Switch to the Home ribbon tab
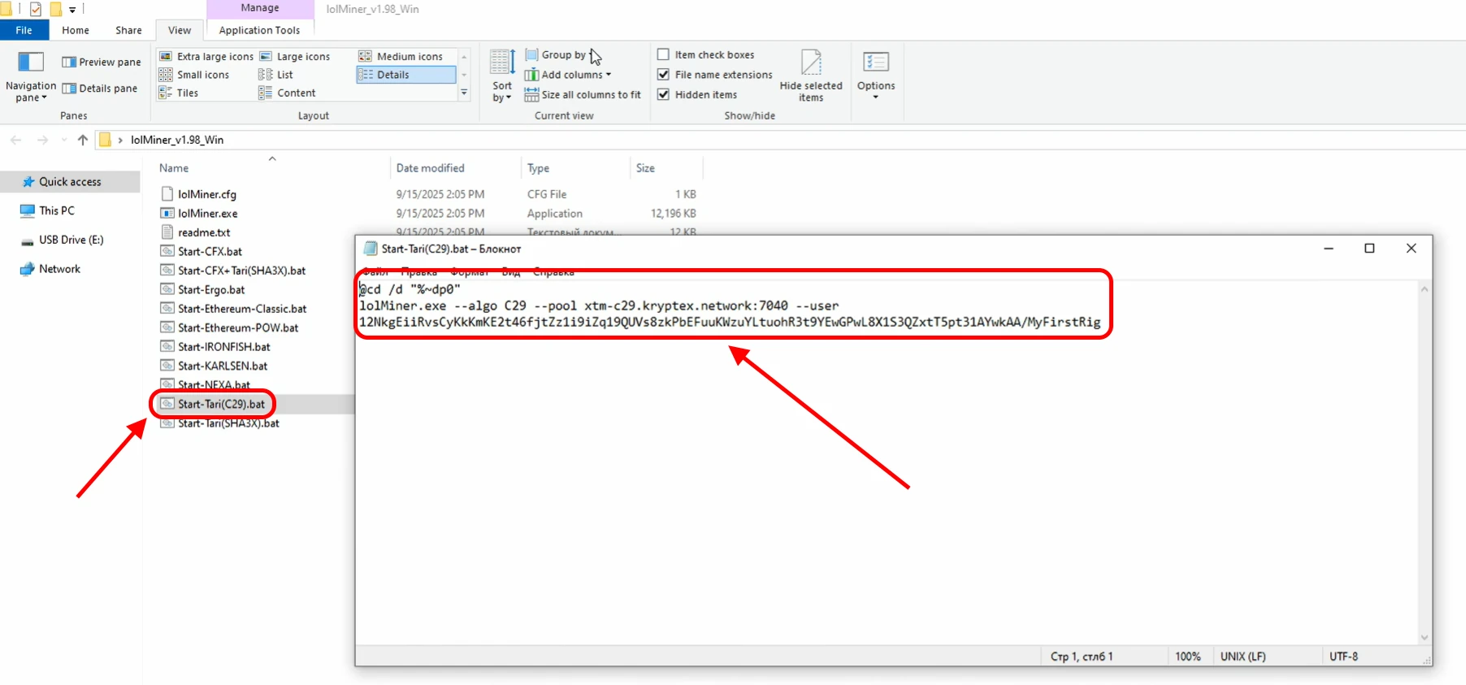Image resolution: width=1466 pixels, height=685 pixels. click(76, 30)
